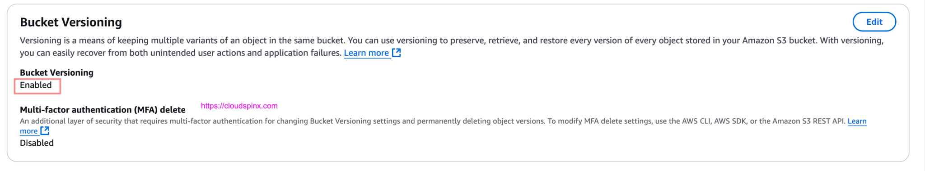Image resolution: width=925 pixels, height=171 pixels.
Task: Open Learn more link in versioning description
Action: [x=366, y=53]
